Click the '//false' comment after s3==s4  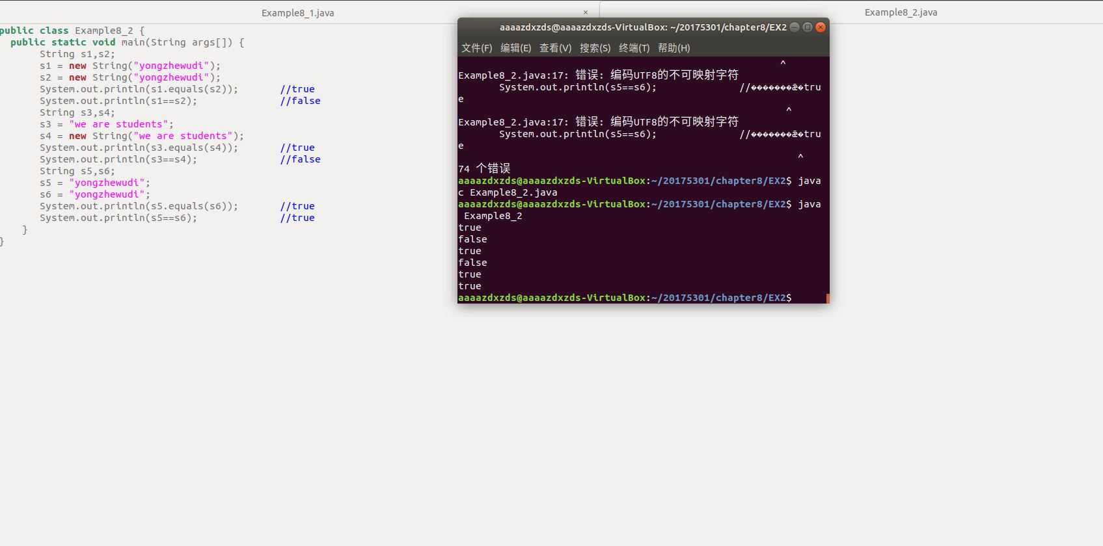pos(301,159)
